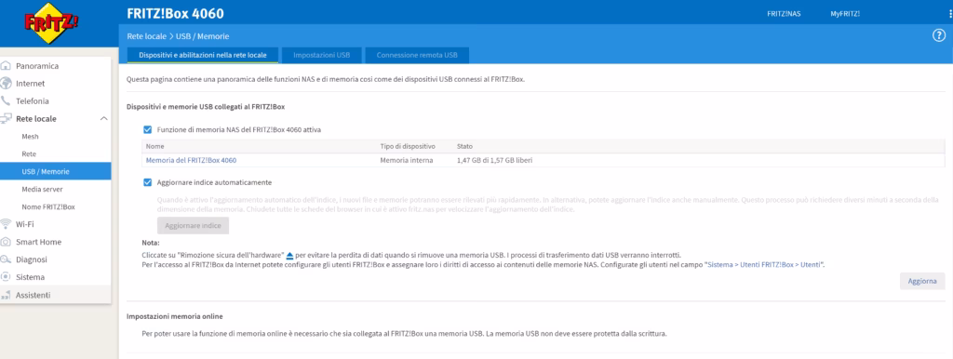Click the Aggiorna button
This screenshot has height=359, width=953.
pyautogui.click(x=922, y=281)
